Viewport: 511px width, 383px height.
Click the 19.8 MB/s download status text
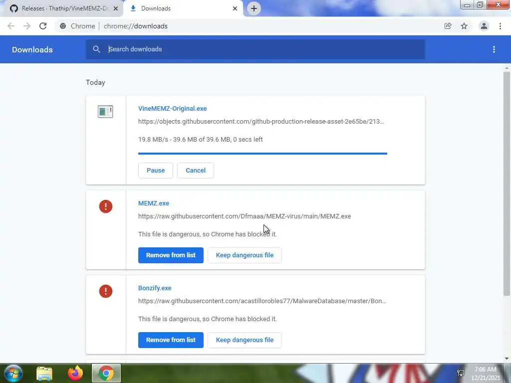pos(201,140)
